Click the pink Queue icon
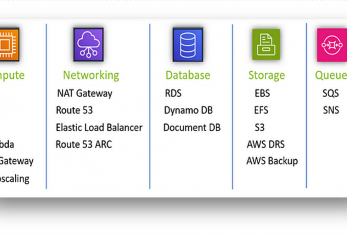The image size is (347, 234). 332,45
